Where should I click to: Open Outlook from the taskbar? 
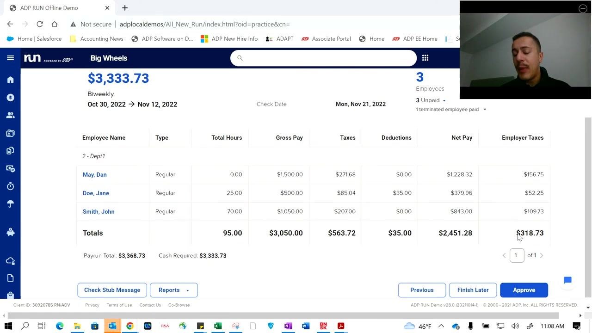pyautogui.click(x=112, y=326)
